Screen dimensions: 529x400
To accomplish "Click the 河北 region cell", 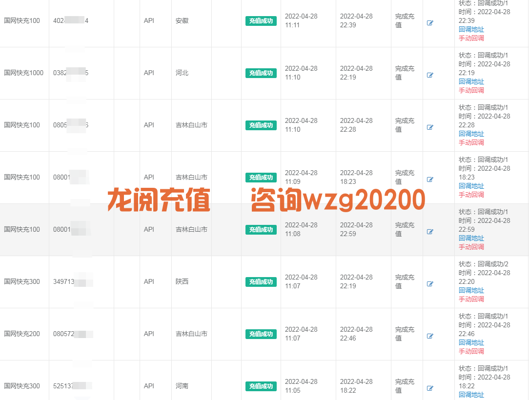I will tap(182, 73).
